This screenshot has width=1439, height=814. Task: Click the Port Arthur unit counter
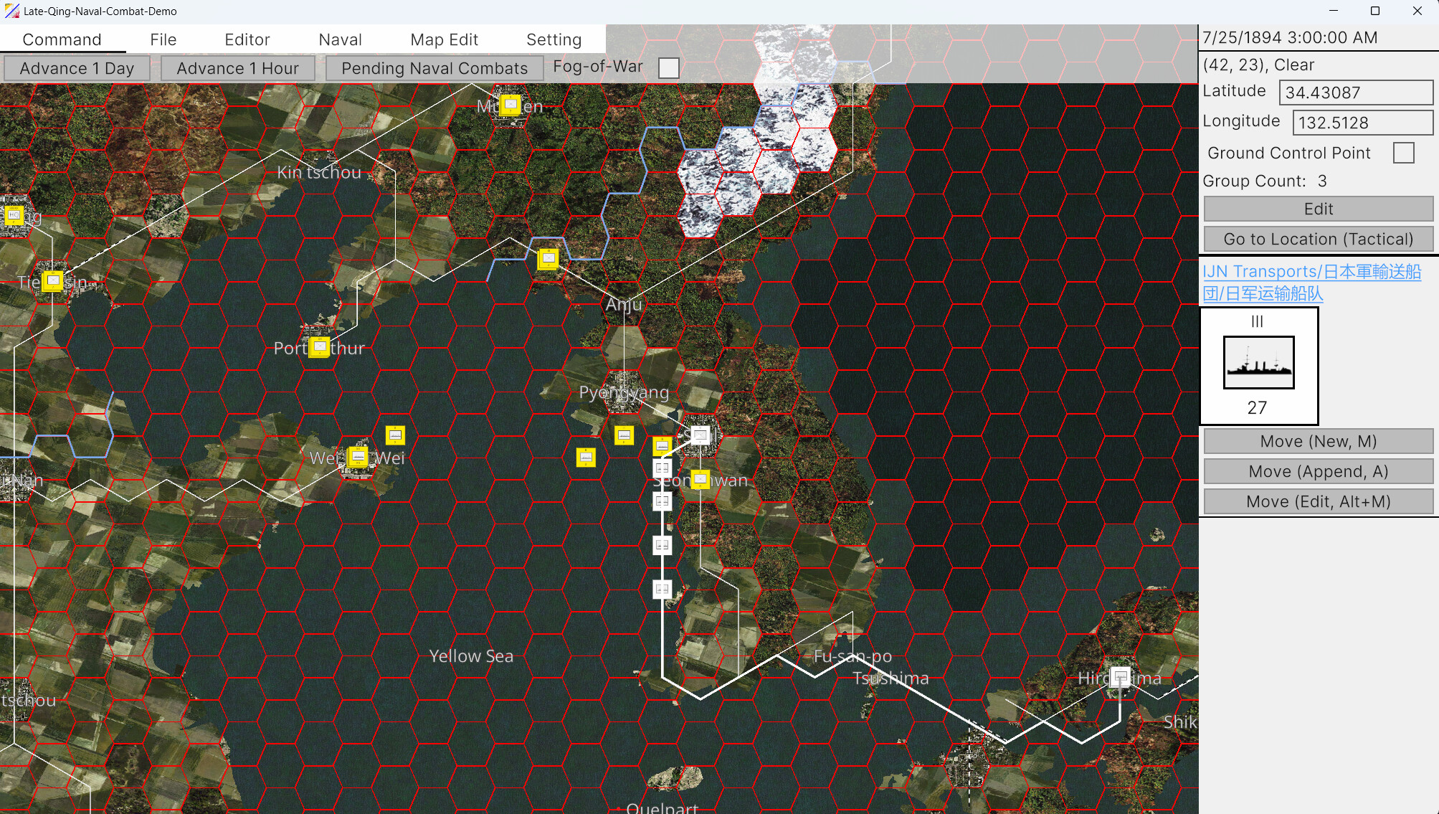coord(318,347)
